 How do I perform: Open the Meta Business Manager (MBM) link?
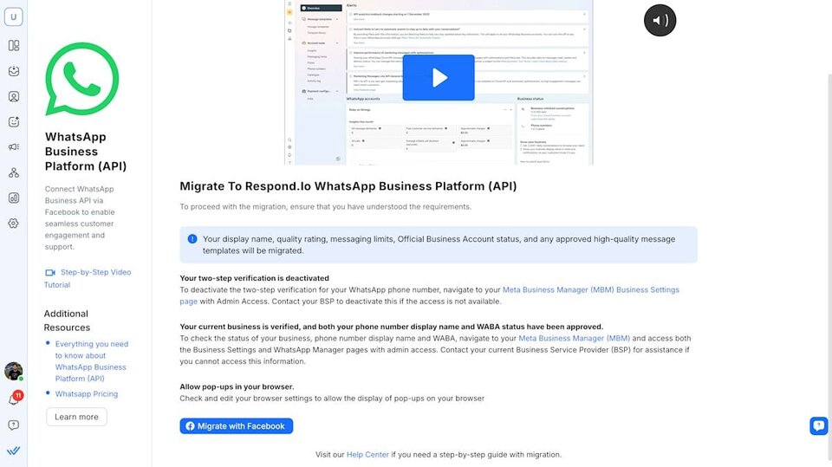[574, 338]
